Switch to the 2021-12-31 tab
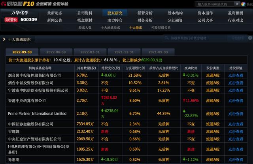 (124, 52)
